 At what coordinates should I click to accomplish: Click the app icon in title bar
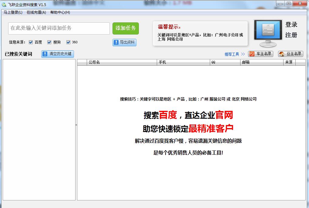[4, 5]
